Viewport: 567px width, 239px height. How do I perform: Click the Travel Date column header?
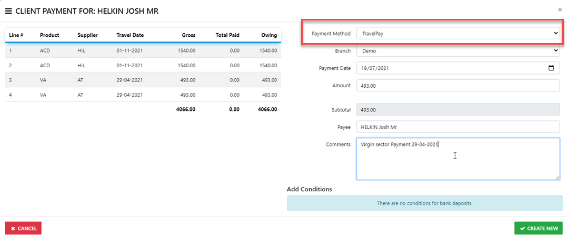(x=130, y=35)
